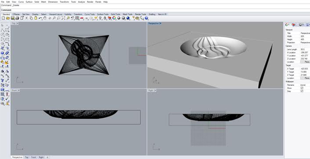The width and height of the screenshot is (310, 159).
Task: Open the Layers panel tab on right
Action: click(294, 25)
